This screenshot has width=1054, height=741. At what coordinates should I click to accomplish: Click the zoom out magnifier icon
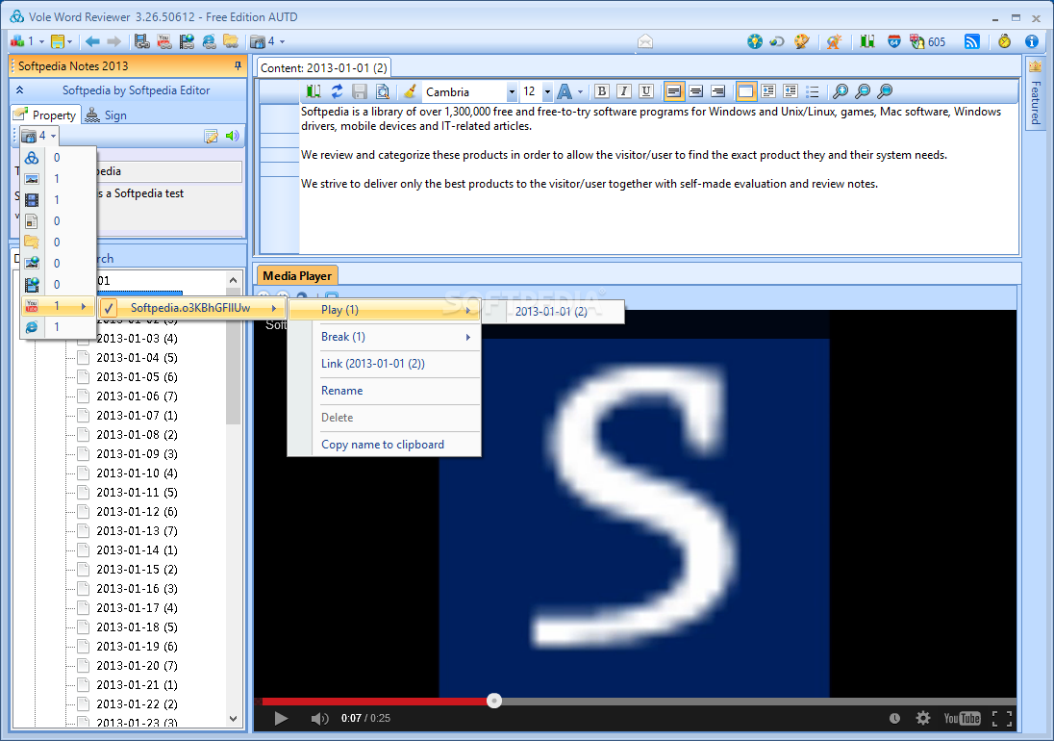pos(863,91)
